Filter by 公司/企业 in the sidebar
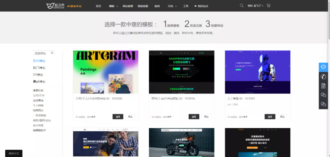The image size is (330, 157). [x=39, y=96]
